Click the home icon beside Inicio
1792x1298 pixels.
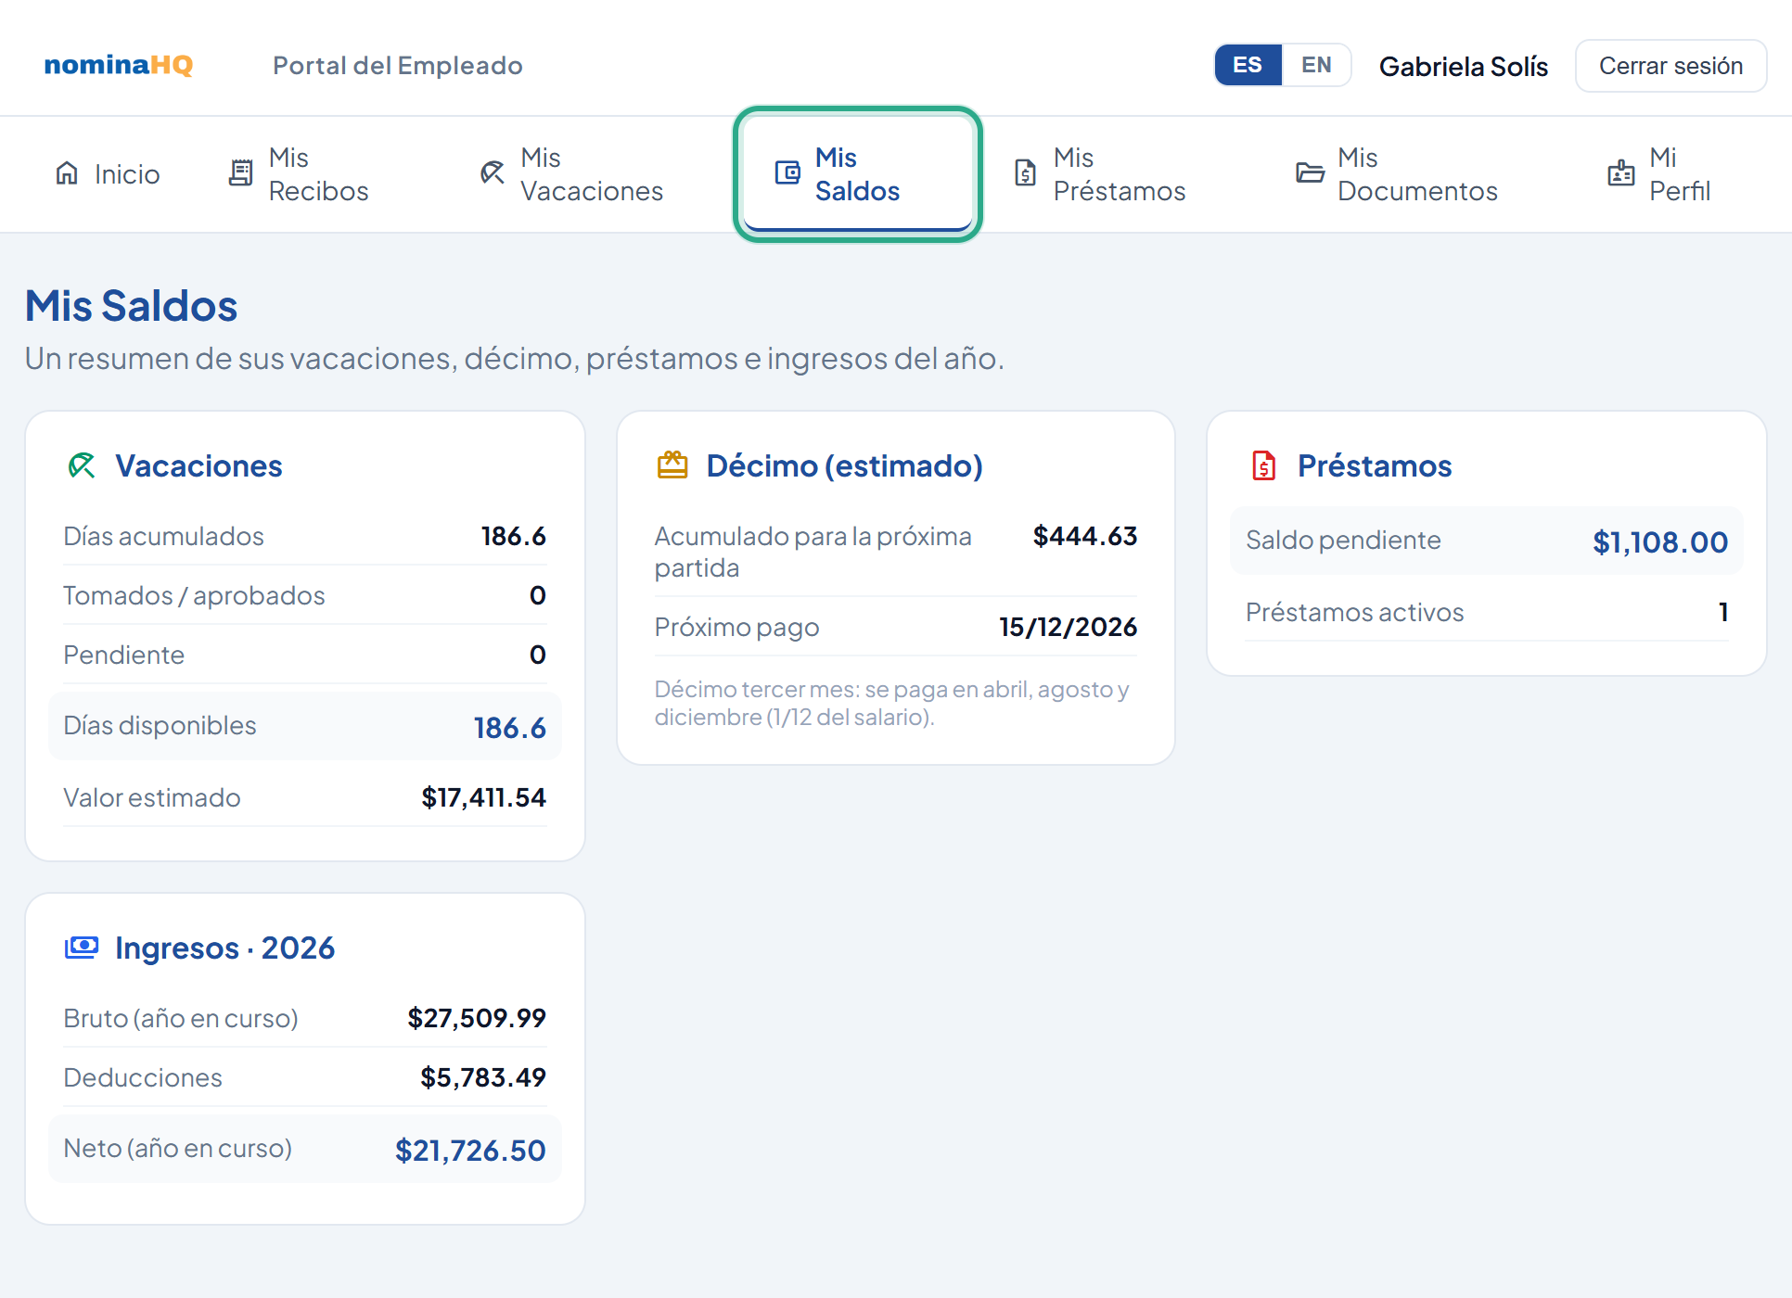pos(67,173)
